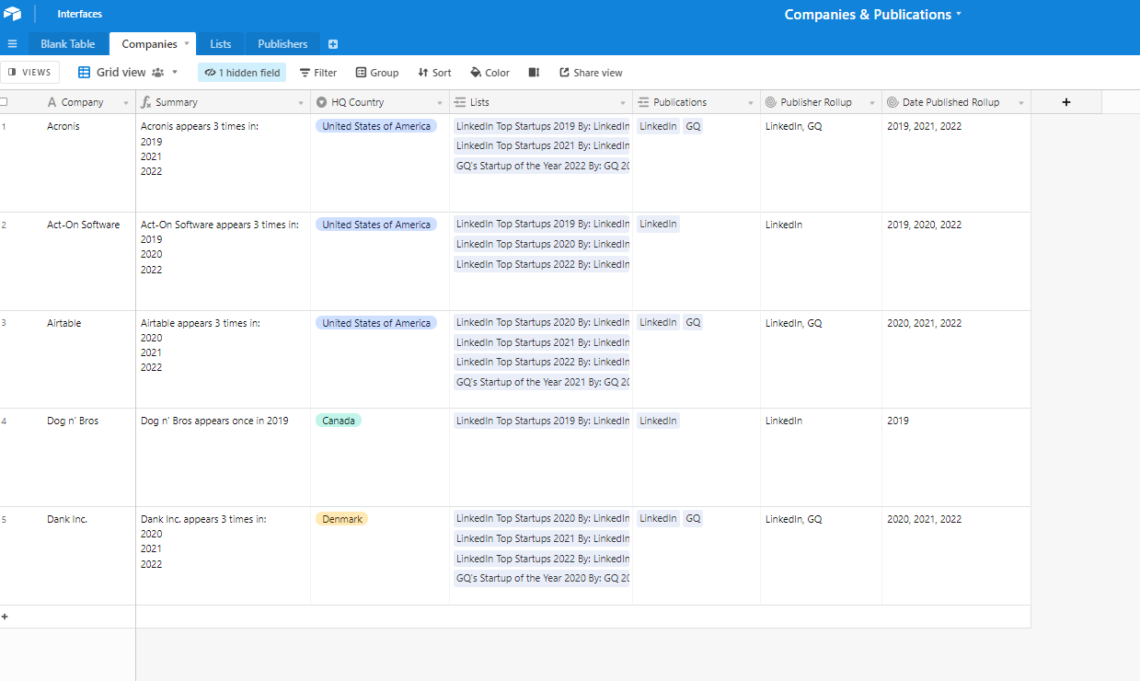Open Date Published Rollup column dropdown
Viewport: 1140px width, 681px height.
(x=1021, y=103)
